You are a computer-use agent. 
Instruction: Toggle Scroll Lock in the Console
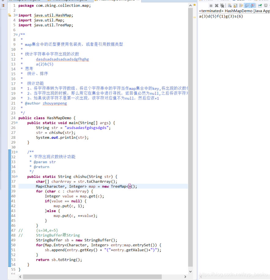(x=235, y=6)
